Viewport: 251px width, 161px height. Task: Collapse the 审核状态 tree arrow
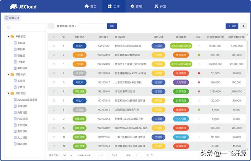8,36
